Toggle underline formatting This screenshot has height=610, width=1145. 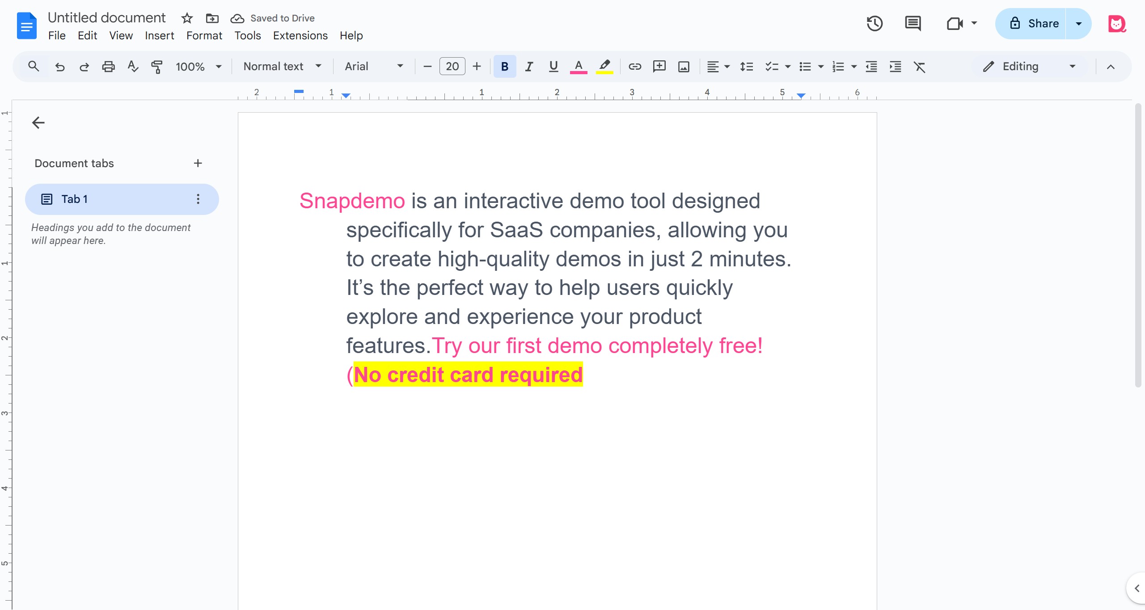[x=553, y=67]
